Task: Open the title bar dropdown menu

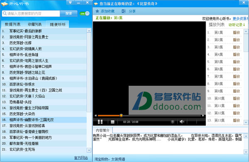Action: 70,2
